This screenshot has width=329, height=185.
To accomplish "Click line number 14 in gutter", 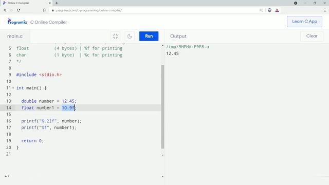I will click(9, 107).
